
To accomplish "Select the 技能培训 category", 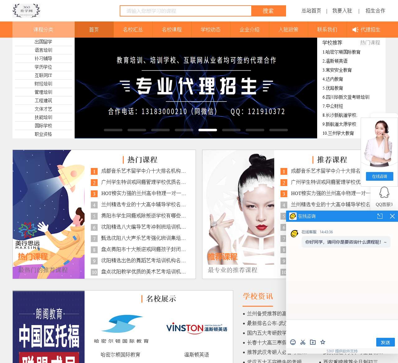I will point(44,117).
